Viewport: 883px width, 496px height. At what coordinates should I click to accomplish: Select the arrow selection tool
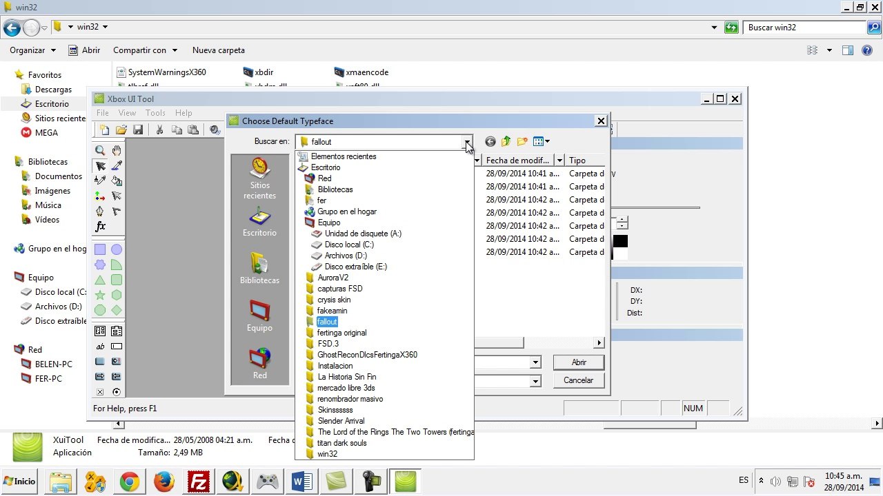click(101, 166)
